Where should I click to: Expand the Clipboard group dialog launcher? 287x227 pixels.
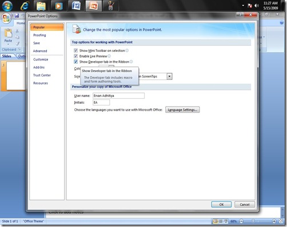[x=19, y=50]
